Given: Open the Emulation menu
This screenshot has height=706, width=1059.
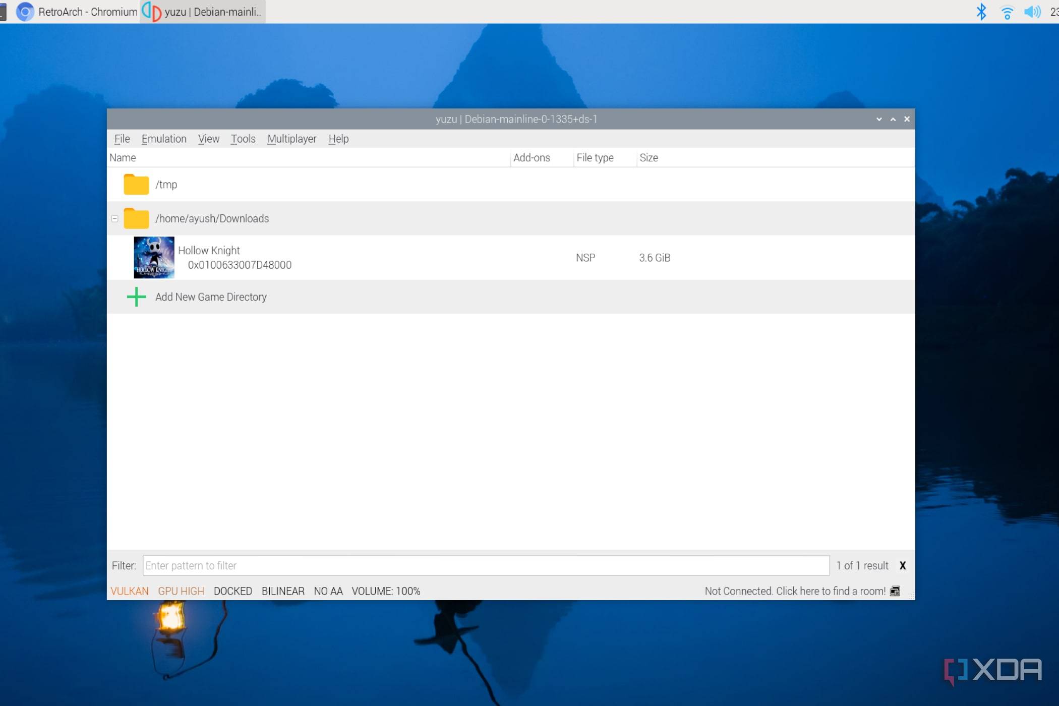Looking at the screenshot, I should (x=164, y=139).
